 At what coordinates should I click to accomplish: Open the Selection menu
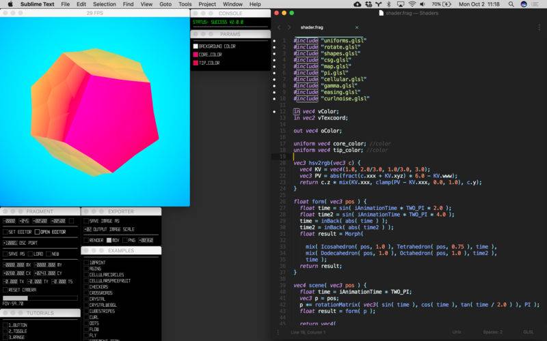click(x=105, y=4)
